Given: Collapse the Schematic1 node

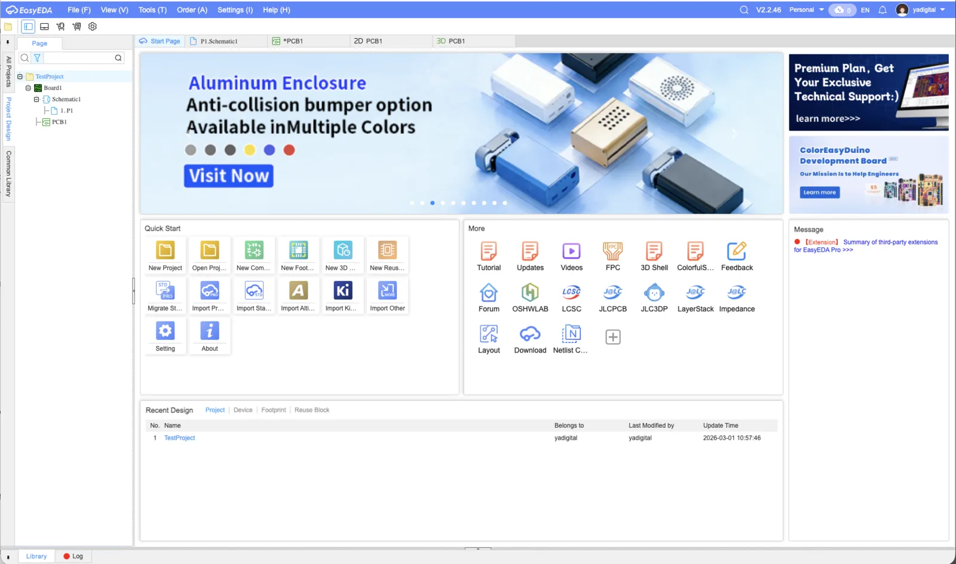Looking at the screenshot, I should [x=36, y=99].
